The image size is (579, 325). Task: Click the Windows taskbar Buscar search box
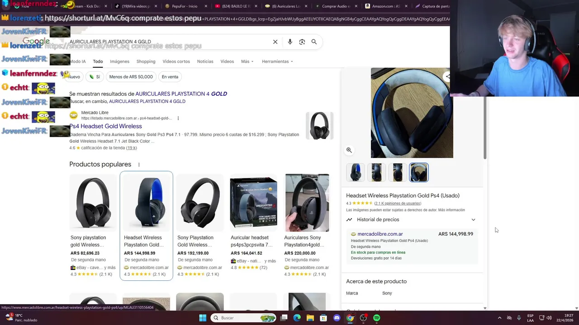(244, 318)
